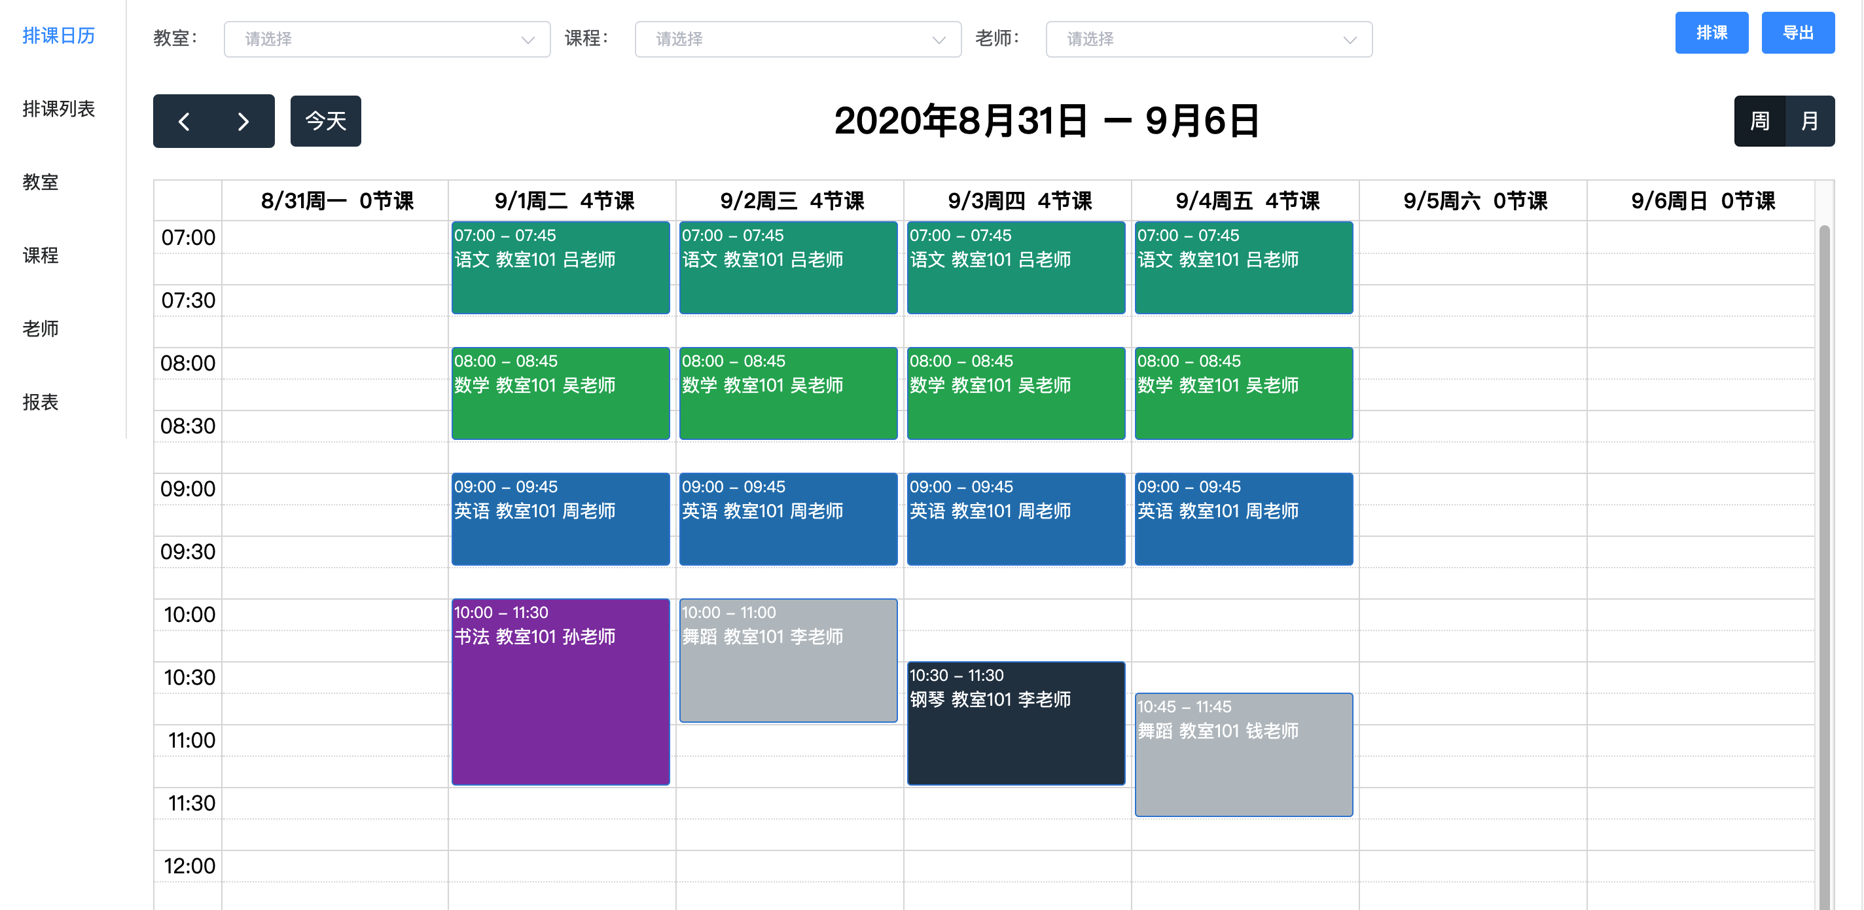Viewport: 1864px width, 910px height.
Task: Export schedule with 导出 button
Action: pos(1797,33)
